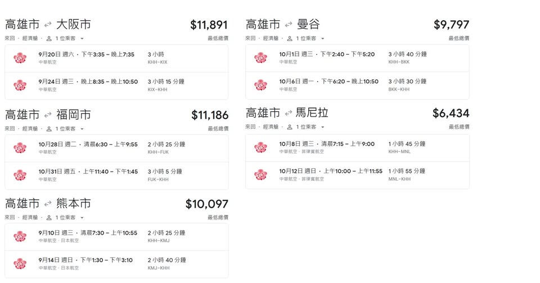Click the $11,891 Osaka trip price
540x283 pixels.
(209, 25)
